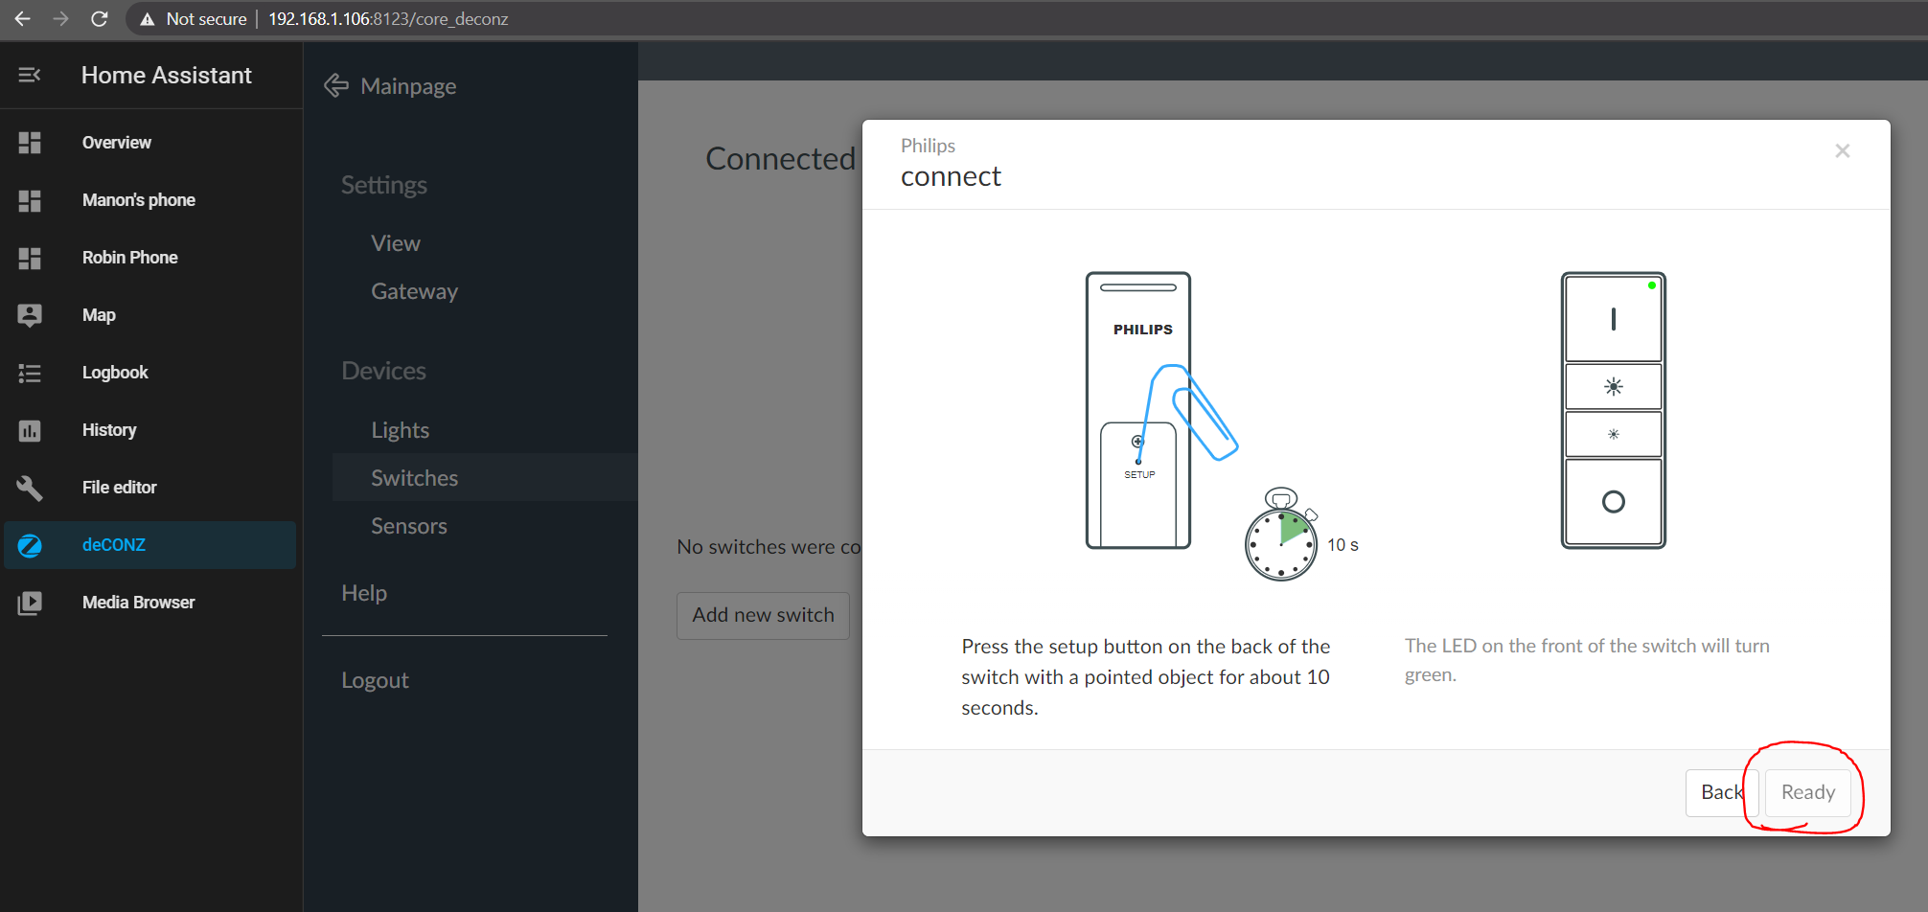Viewport: 1928px width, 912px height.
Task: Click the address bar URL
Action: pos(388,19)
